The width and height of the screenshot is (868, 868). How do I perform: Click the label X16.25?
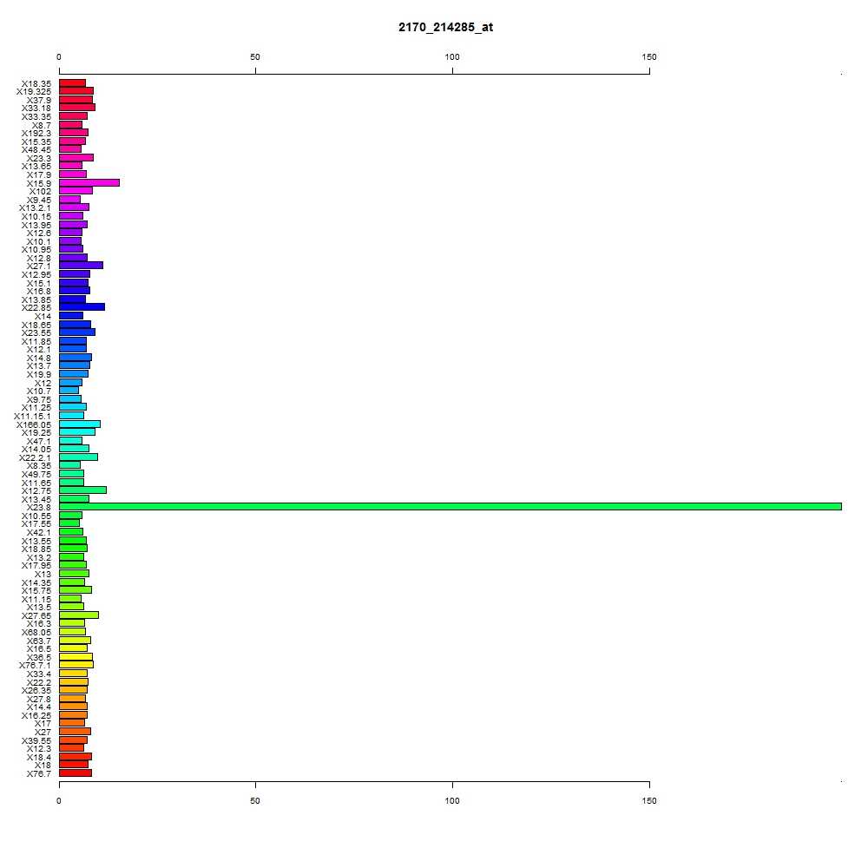tap(36, 716)
